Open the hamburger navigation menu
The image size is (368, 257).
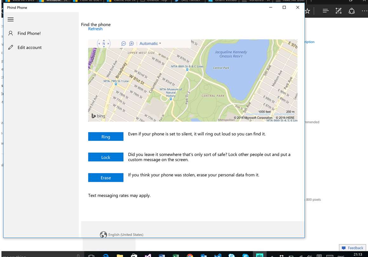(x=10, y=19)
